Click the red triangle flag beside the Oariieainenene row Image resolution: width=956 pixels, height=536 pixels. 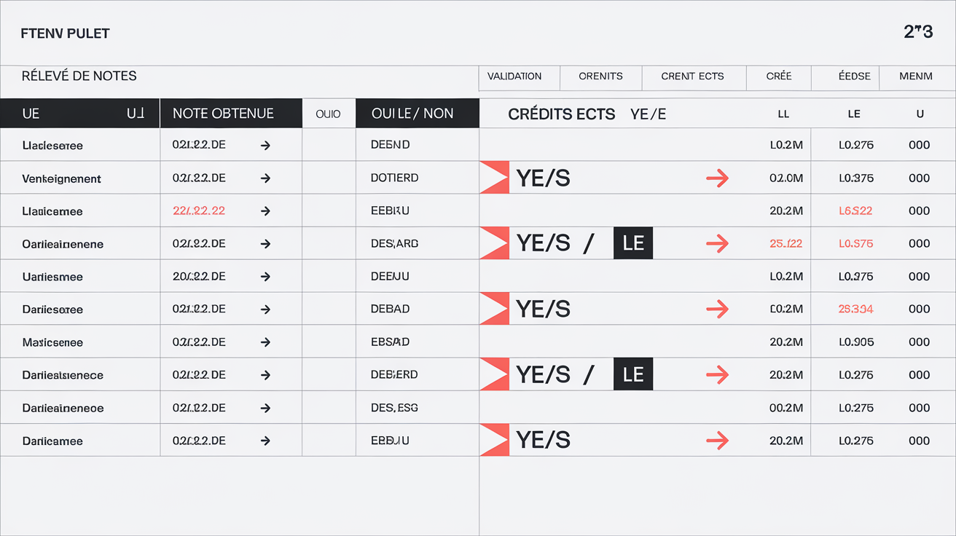494,243
